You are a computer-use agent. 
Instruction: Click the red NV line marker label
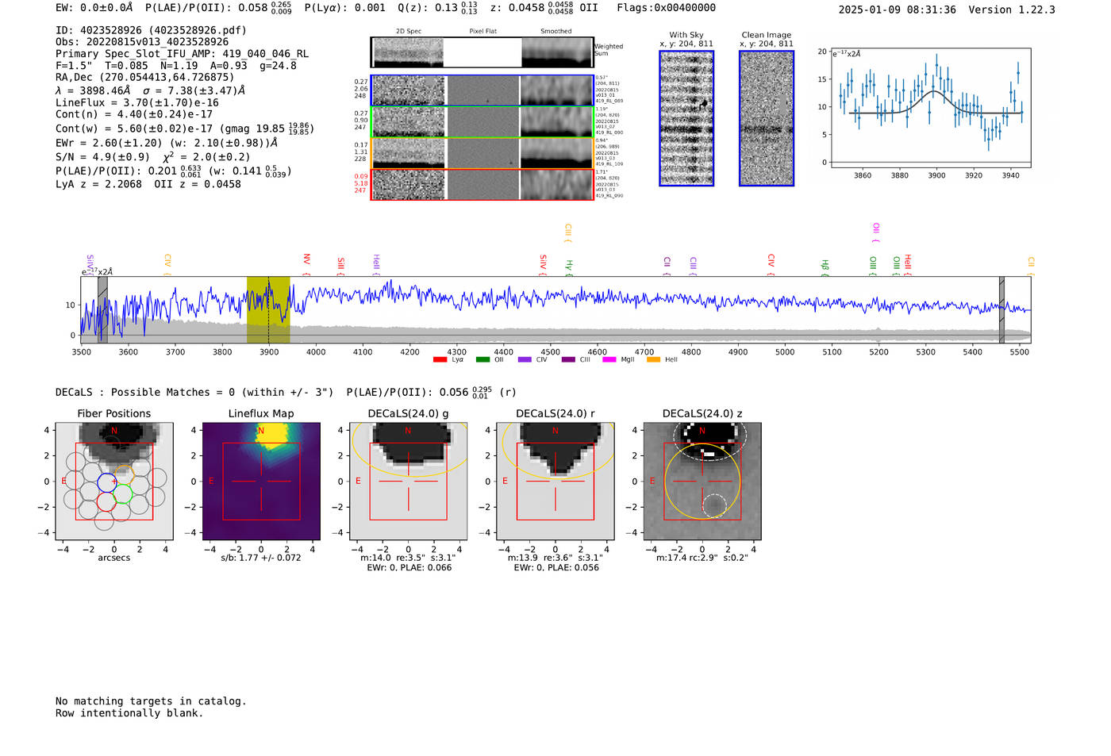[x=306, y=259]
